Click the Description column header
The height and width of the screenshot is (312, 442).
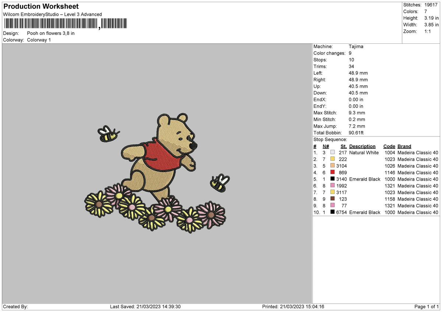tap(362, 146)
